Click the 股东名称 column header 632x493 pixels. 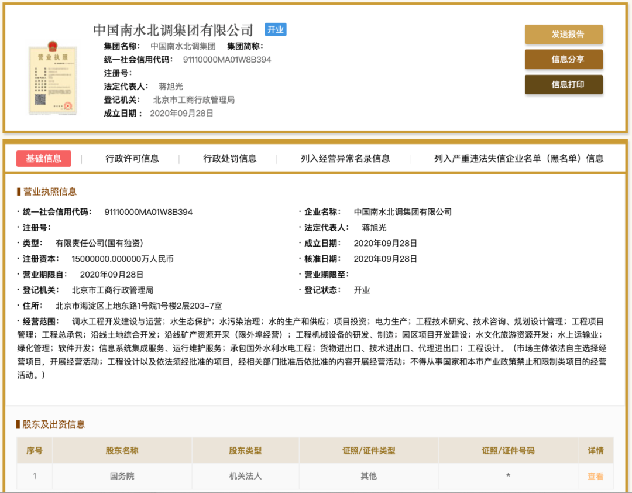click(x=122, y=451)
